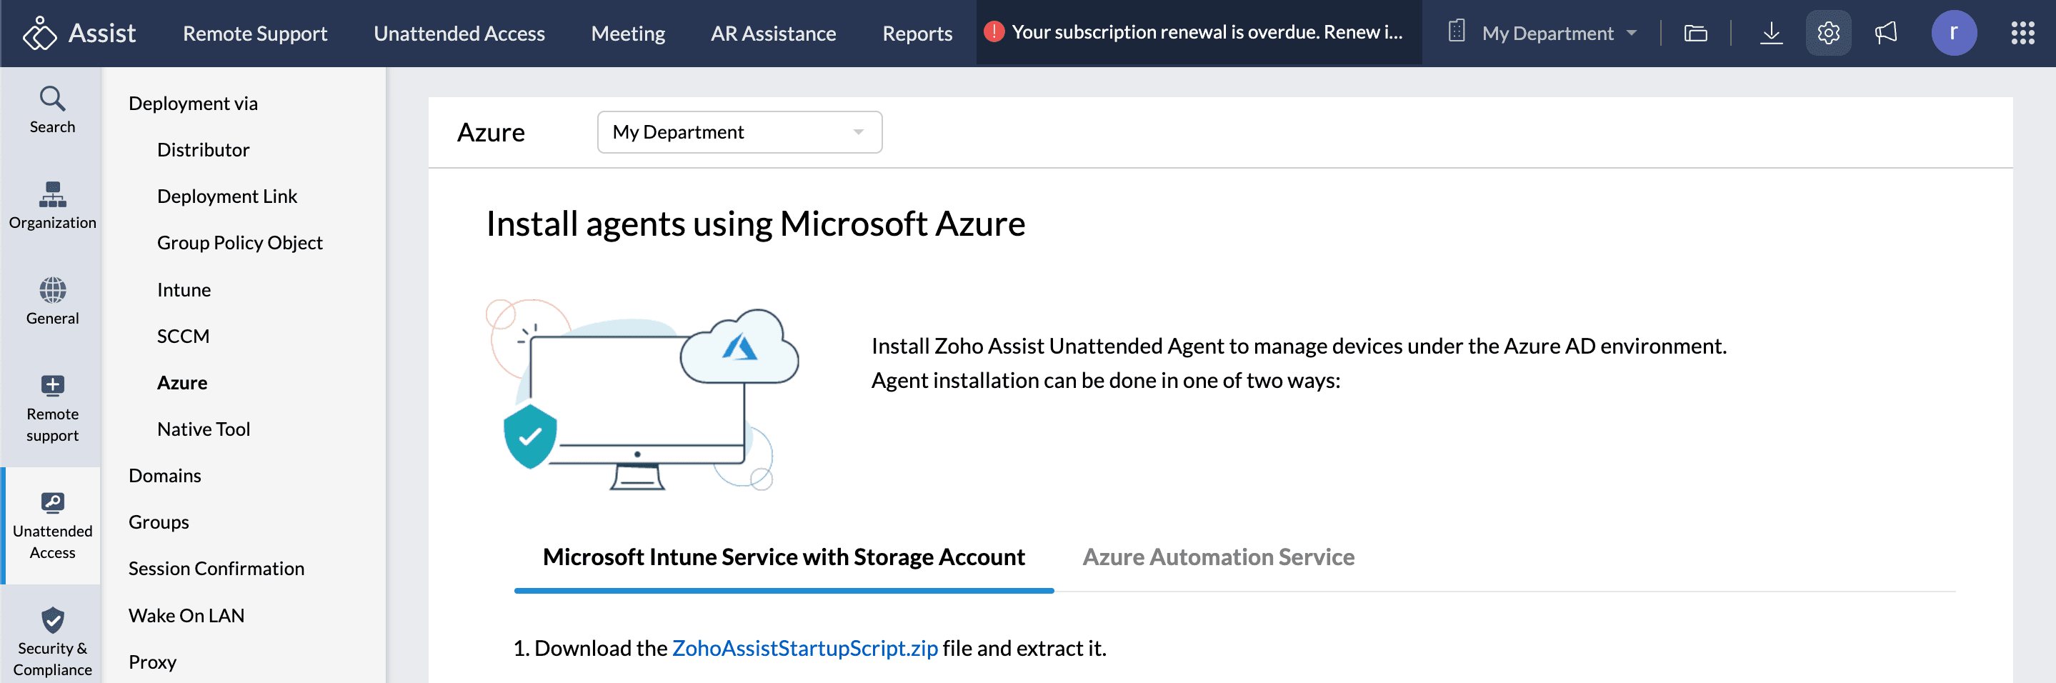Open the AR Assistance top menu
Viewport: 2056px width, 683px height.
pos(774,33)
